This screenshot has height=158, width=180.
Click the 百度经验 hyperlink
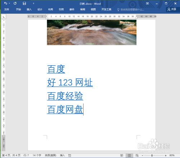65,96
